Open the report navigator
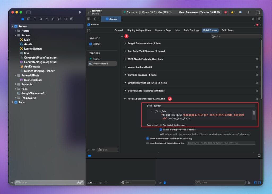Viewport: 272px width, 194px height. [72, 19]
